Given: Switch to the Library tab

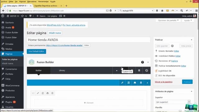Looking at the screenshot, I should tap(62, 70).
